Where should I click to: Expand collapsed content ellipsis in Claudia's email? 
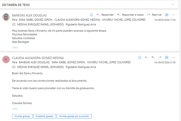pos(15,109)
